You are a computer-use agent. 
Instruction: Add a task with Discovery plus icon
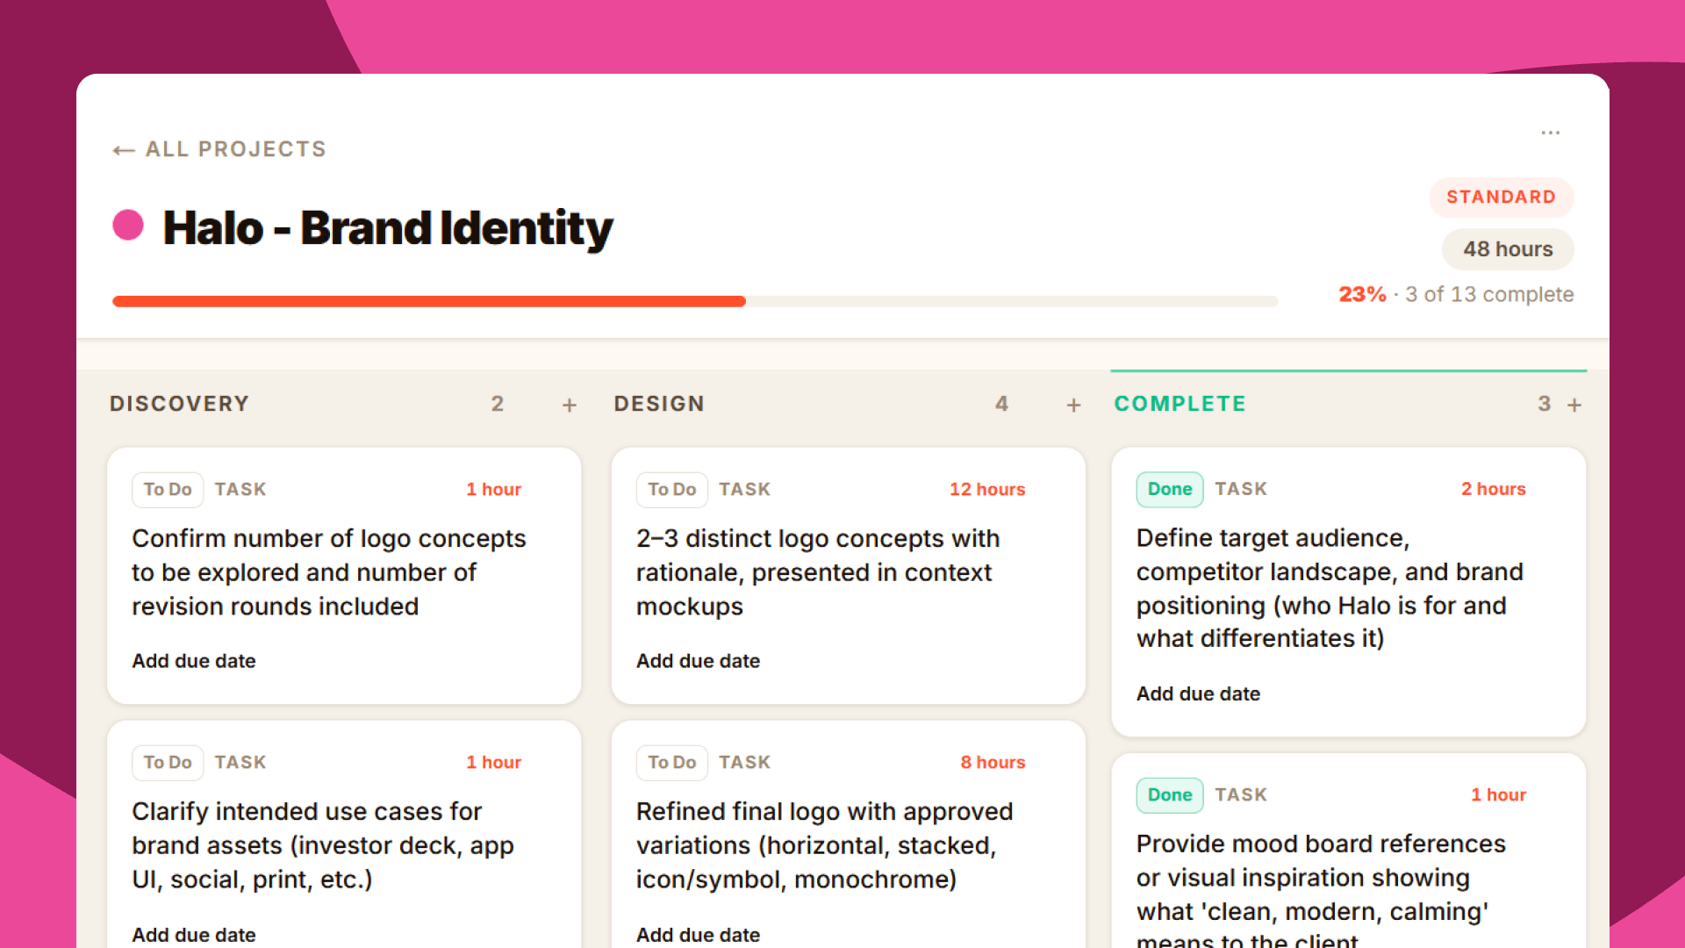[570, 405]
